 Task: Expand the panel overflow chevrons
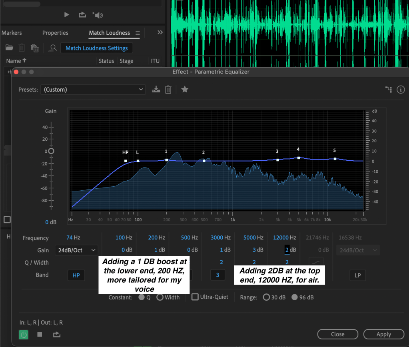160,33
